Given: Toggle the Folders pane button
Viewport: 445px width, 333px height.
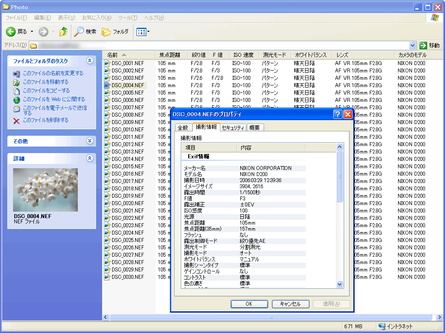Looking at the screenshot, I should pos(115,32).
